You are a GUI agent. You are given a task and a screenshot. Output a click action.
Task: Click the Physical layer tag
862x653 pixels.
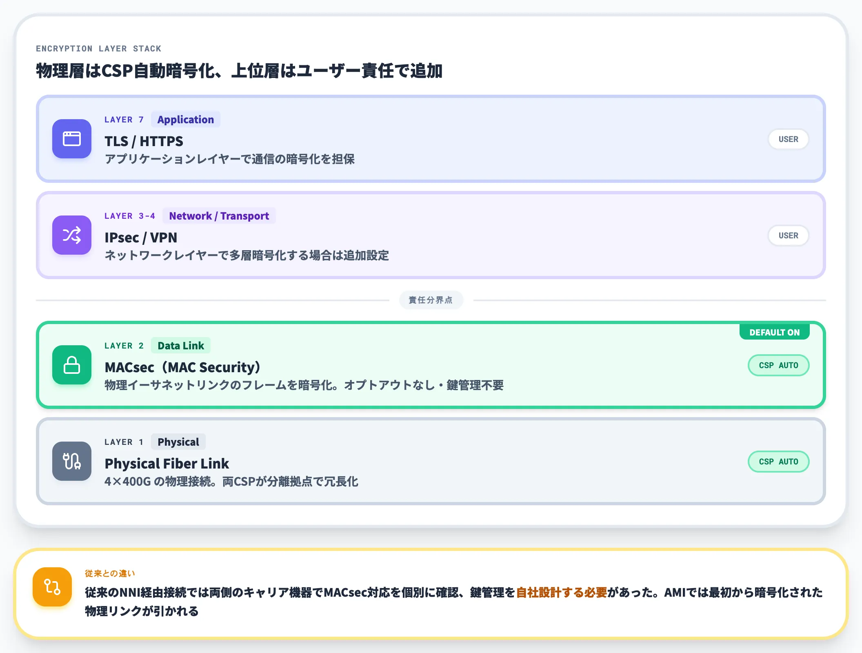tap(178, 442)
